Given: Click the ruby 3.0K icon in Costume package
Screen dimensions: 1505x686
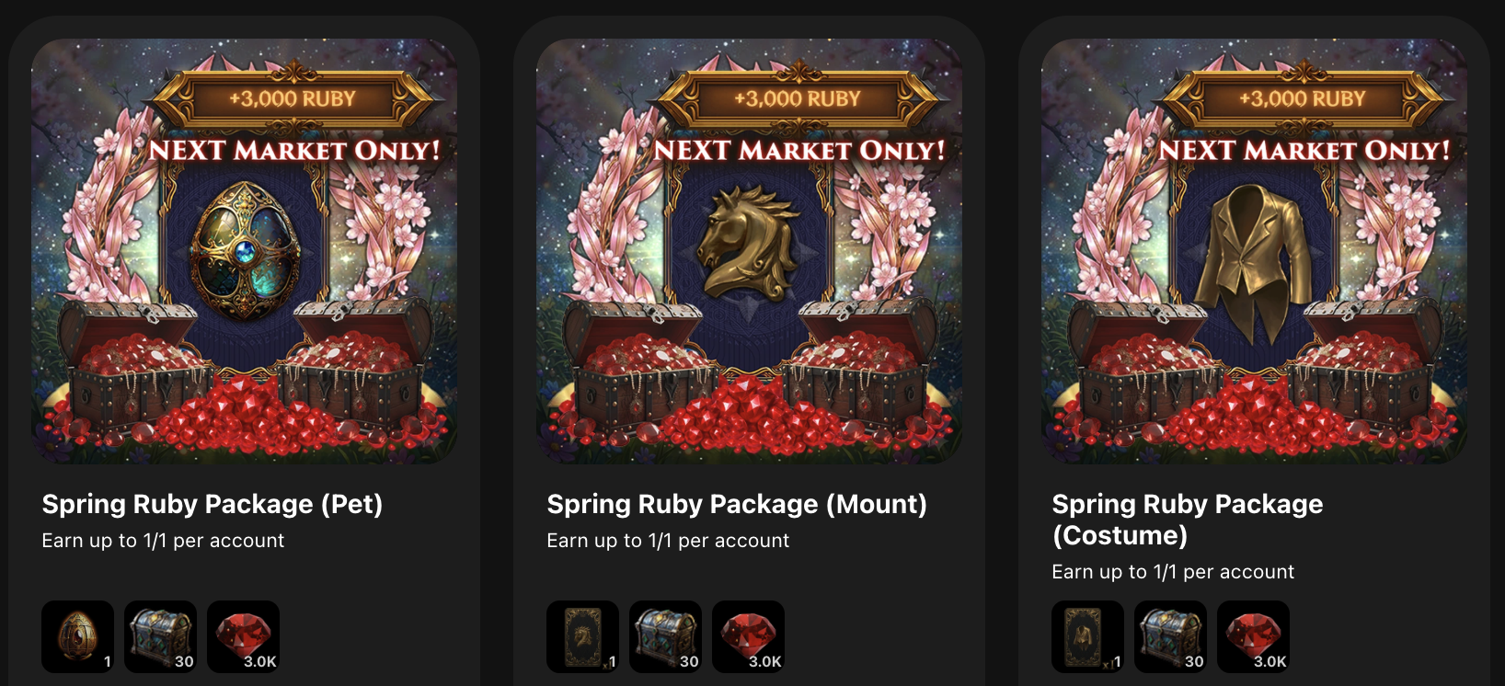Looking at the screenshot, I should [1254, 636].
